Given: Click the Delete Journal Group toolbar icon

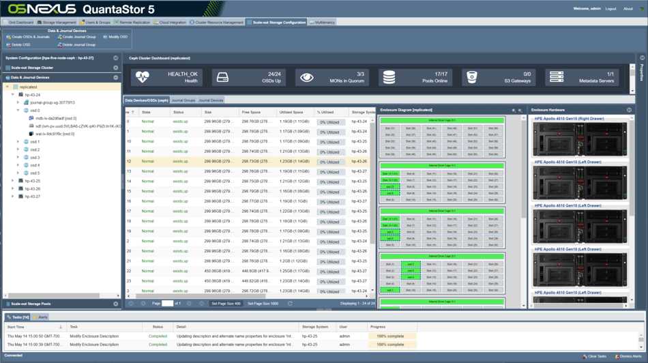Looking at the screenshot, I should [x=60, y=44].
